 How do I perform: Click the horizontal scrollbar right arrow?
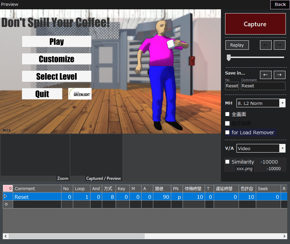tap(284, 236)
